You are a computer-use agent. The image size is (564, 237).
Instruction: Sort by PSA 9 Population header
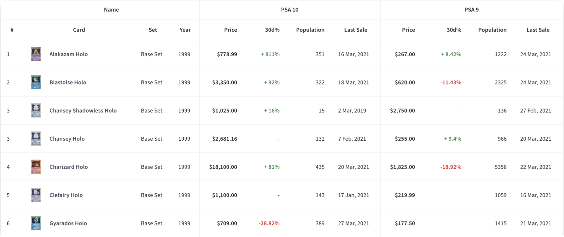click(492, 30)
